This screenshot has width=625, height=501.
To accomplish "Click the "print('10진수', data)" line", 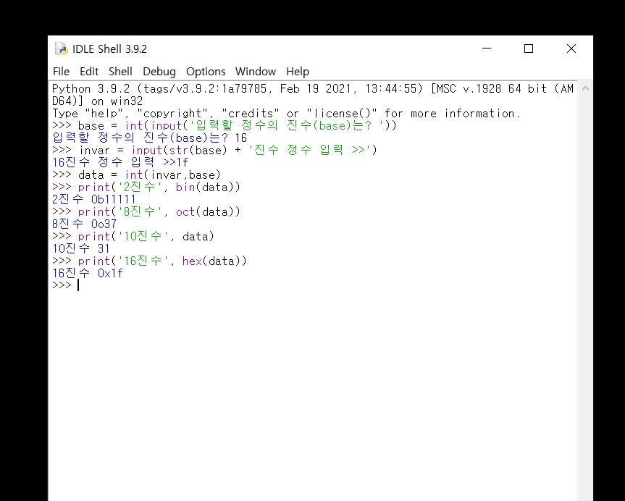I will (133, 236).
